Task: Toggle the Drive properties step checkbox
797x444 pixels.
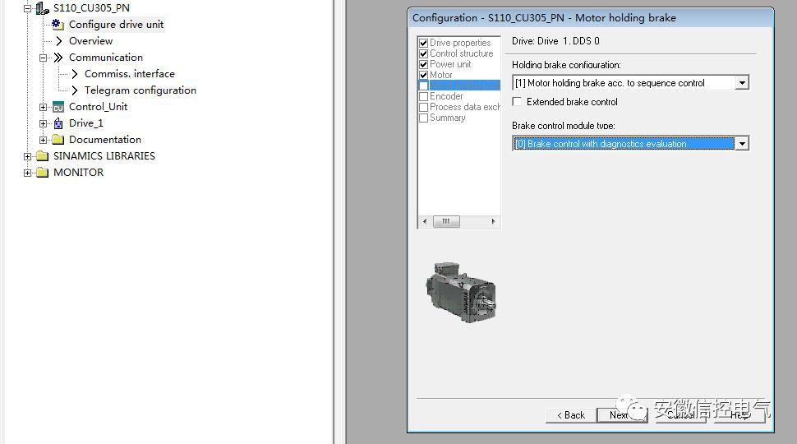Action: pos(423,44)
